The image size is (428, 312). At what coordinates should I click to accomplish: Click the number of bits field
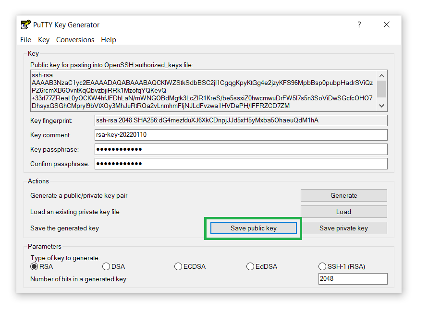tap(353, 279)
